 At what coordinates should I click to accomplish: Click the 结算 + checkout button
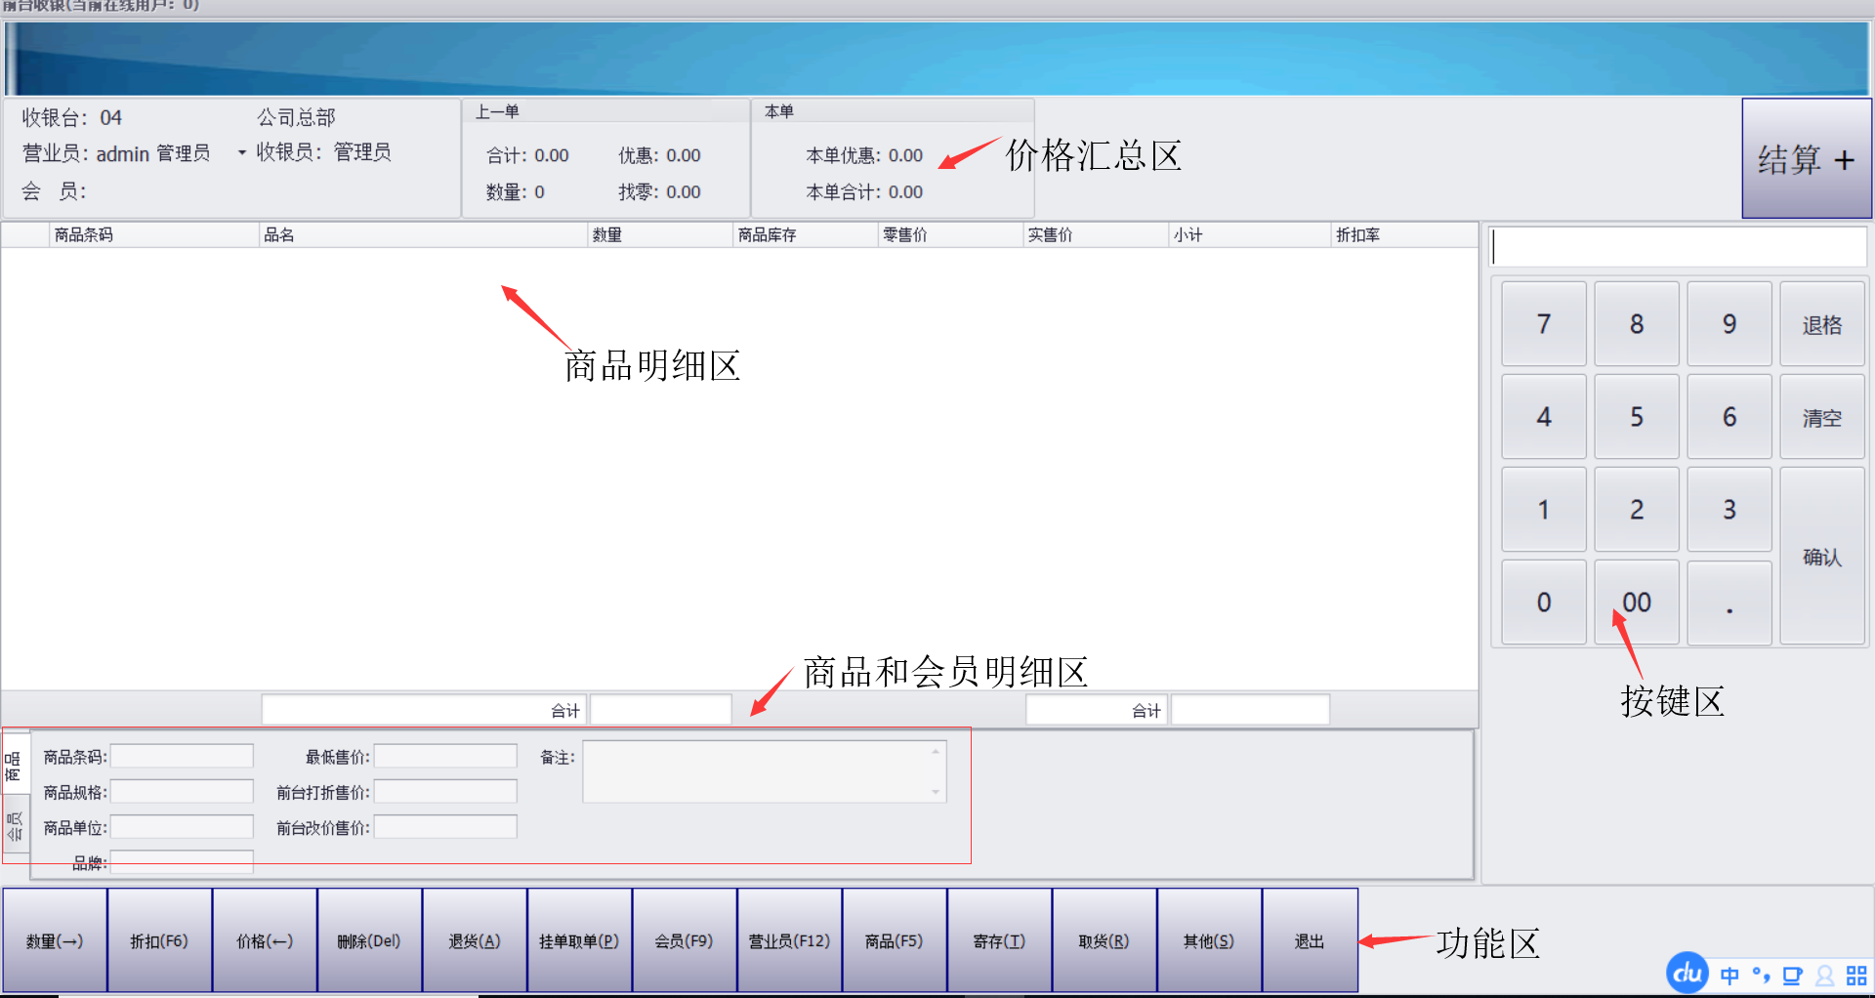click(x=1807, y=158)
